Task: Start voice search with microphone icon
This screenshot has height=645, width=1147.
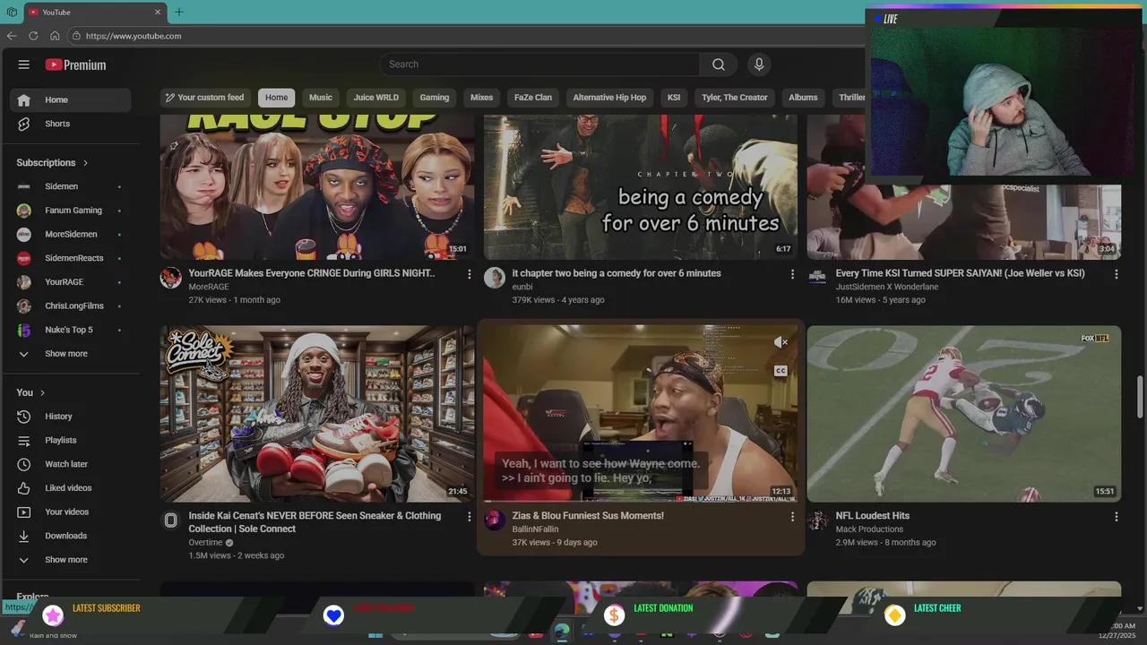Action: tap(759, 64)
